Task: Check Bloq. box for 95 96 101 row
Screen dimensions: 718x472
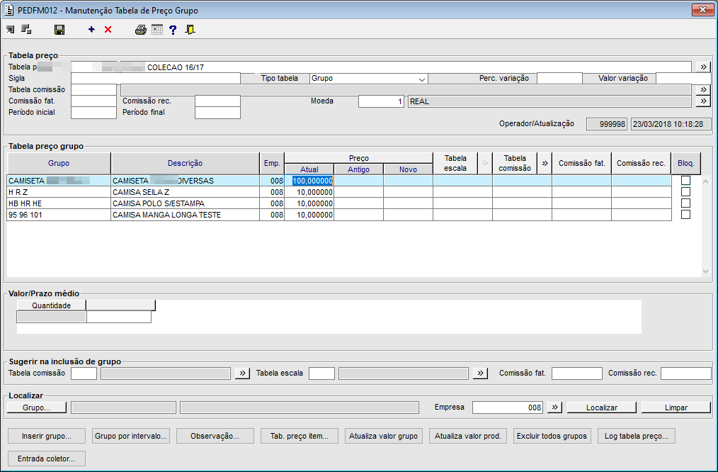Action: coord(685,215)
